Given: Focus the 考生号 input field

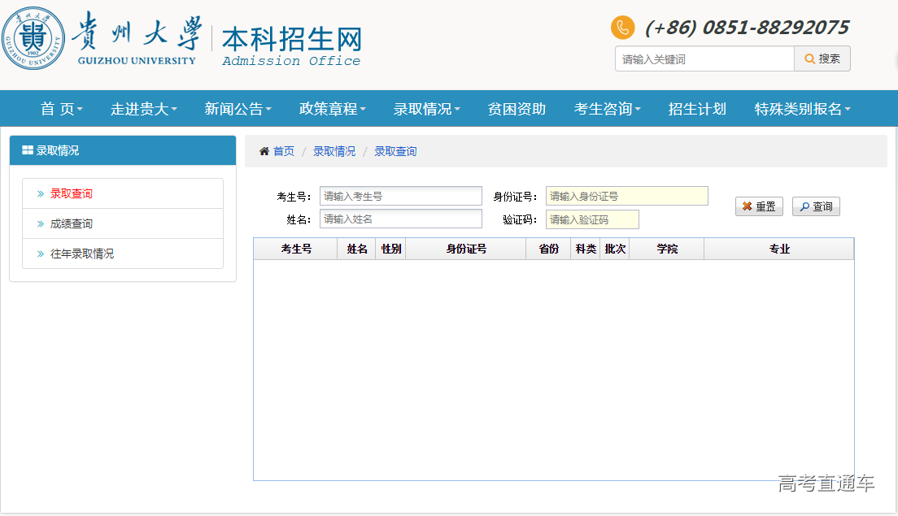Looking at the screenshot, I should pyautogui.click(x=400, y=196).
